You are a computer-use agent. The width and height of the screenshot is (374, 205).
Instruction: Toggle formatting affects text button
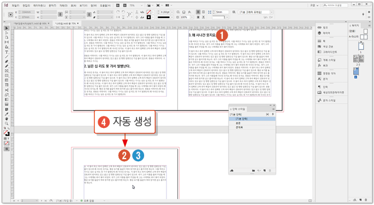tap(8, 138)
